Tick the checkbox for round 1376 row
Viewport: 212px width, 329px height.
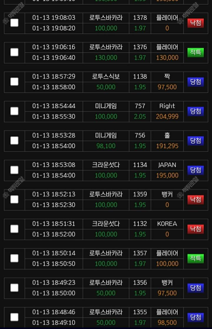[x=14, y=52]
